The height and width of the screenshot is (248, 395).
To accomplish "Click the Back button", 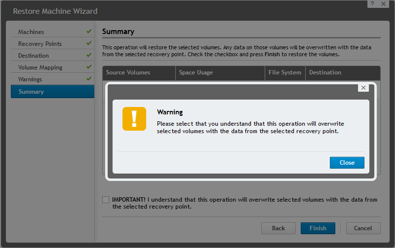I will pyautogui.click(x=278, y=228).
